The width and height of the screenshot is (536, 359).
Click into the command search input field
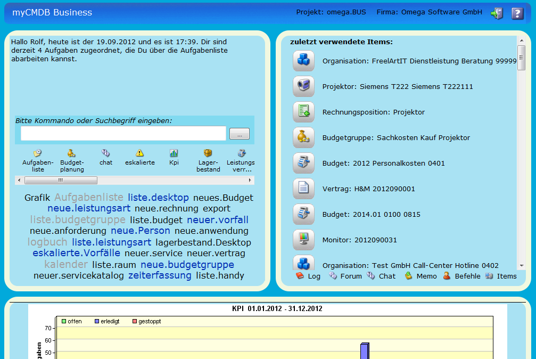[x=123, y=133]
